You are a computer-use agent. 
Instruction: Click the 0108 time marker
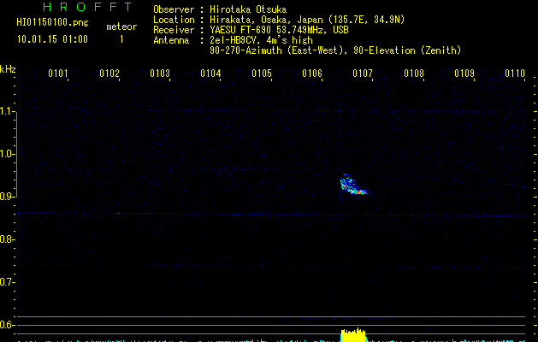click(414, 74)
